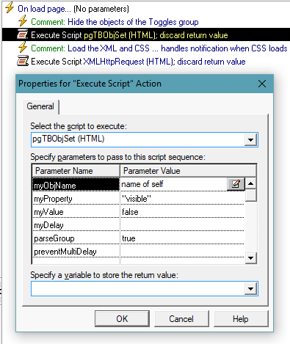
Task: Click the "visible" value cell
Action: pos(182,199)
